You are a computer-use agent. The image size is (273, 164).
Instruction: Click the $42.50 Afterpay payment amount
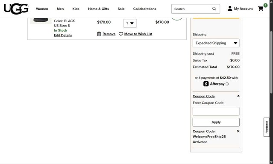tap(225, 78)
